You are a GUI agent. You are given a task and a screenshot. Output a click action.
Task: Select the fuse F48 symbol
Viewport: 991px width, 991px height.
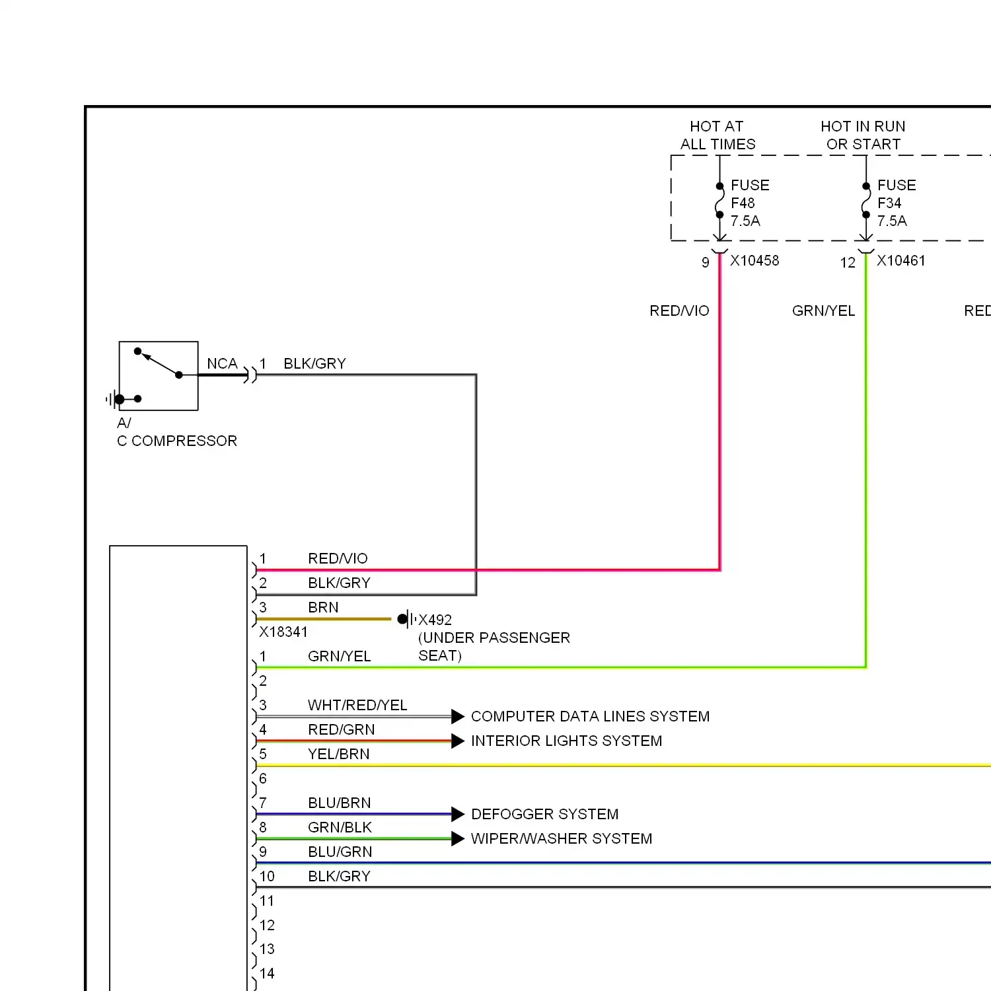(x=719, y=200)
